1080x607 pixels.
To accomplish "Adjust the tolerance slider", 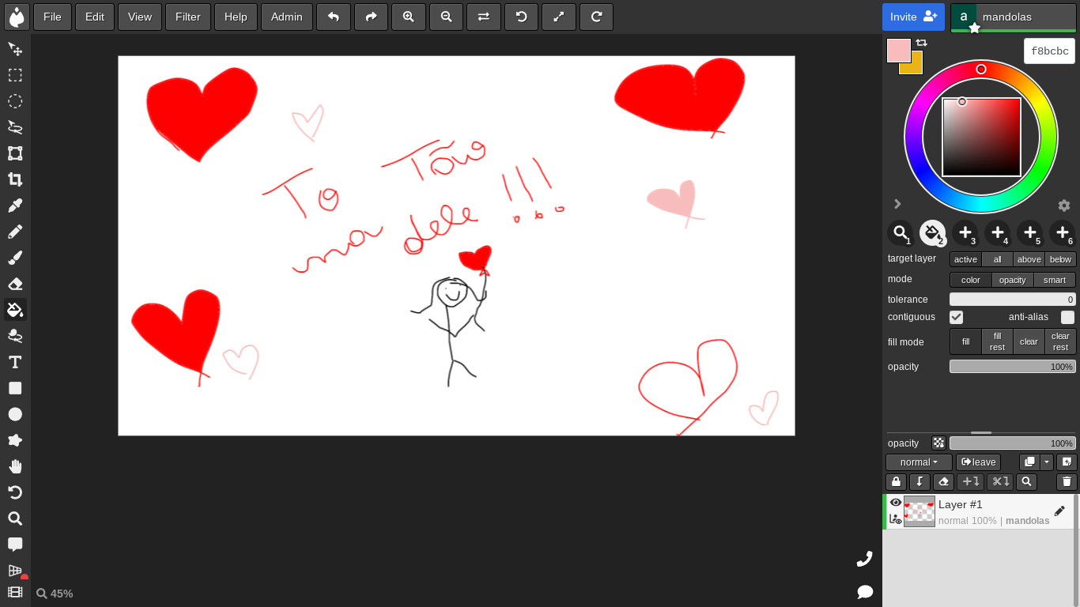I will [x=1013, y=300].
